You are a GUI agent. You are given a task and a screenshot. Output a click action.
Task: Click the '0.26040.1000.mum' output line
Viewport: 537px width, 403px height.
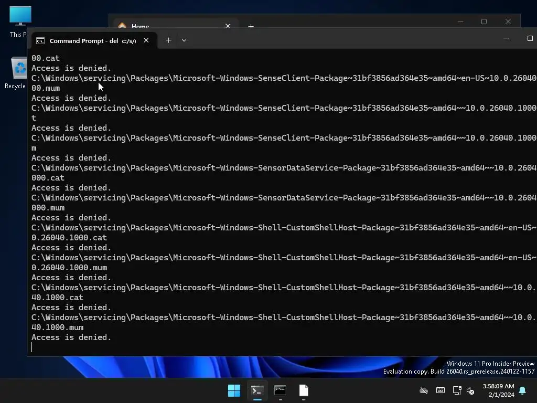click(x=69, y=267)
